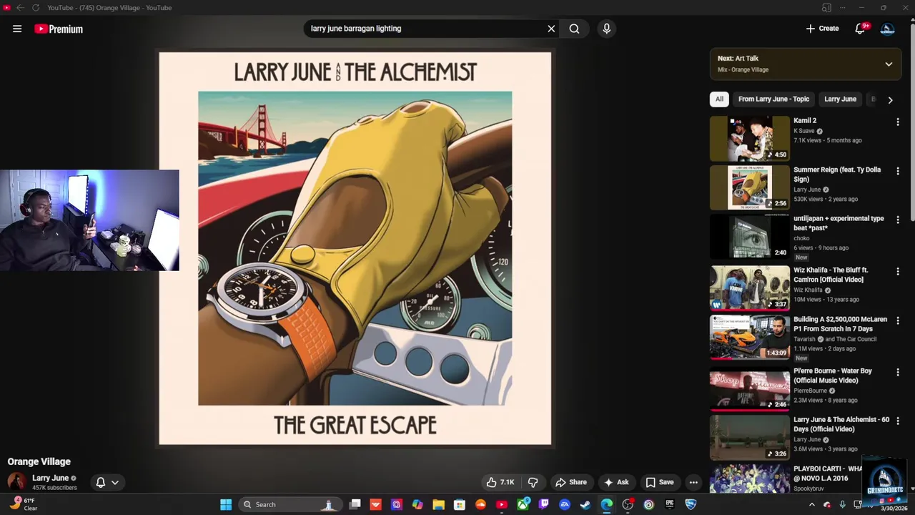Open the Larry June channel name link
This screenshot has width=915, height=515.
50,478
